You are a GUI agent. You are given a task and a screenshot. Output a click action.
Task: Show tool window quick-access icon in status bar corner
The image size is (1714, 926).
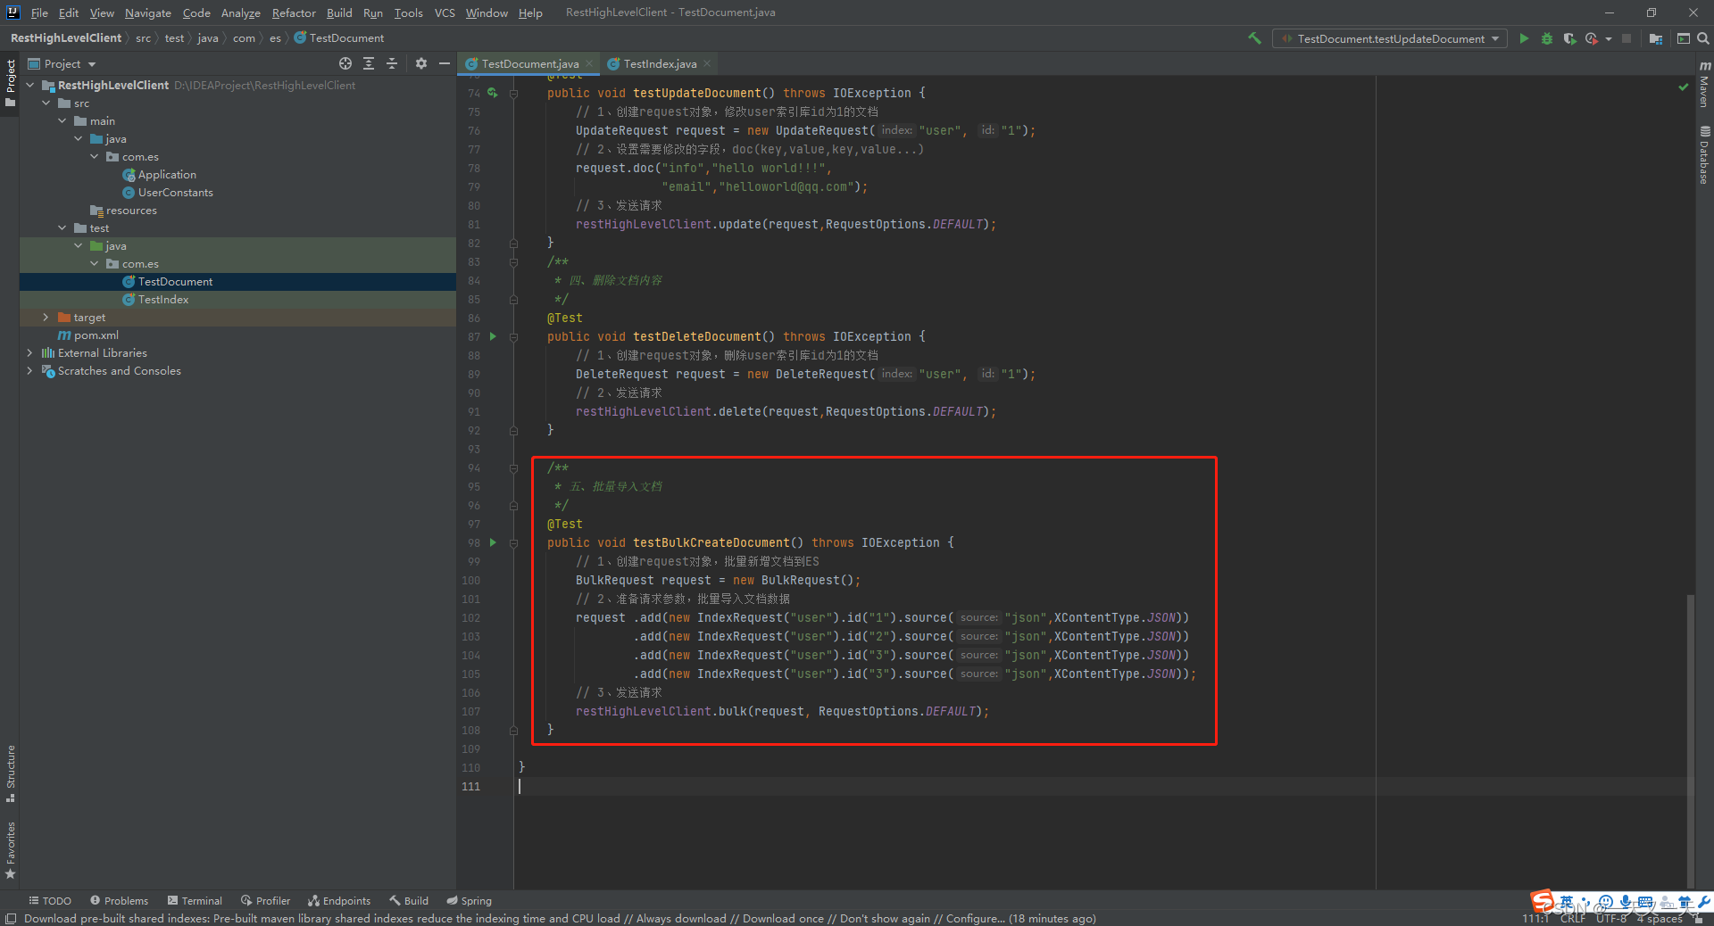pyautogui.click(x=10, y=919)
